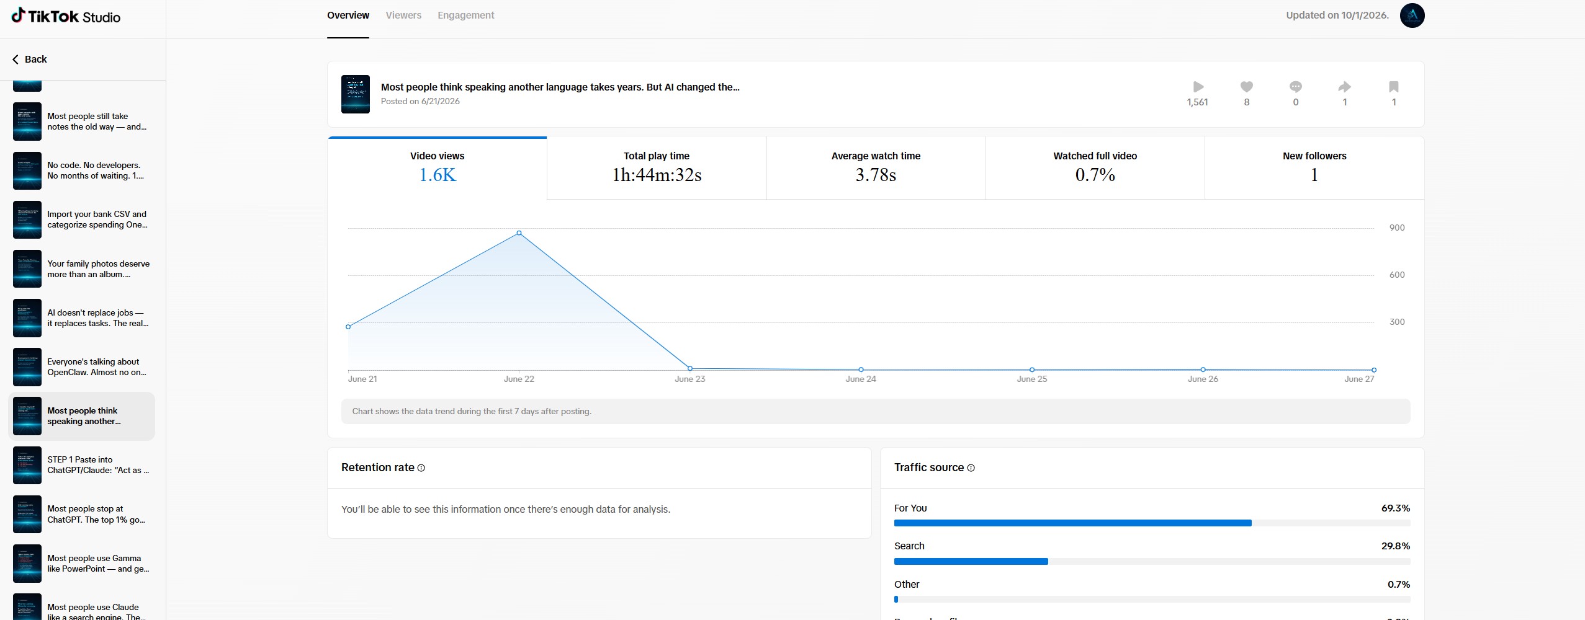Switch to the Overview tab
This screenshot has height=620, width=1585.
[x=348, y=15]
